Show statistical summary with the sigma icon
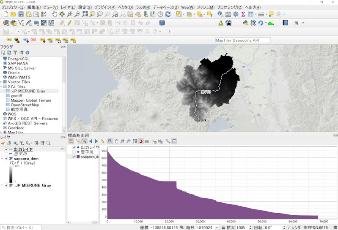This screenshot has width=338, height=230. point(243,14)
